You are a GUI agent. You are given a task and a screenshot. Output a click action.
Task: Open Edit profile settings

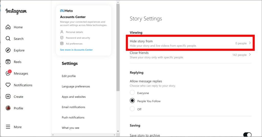69,76
